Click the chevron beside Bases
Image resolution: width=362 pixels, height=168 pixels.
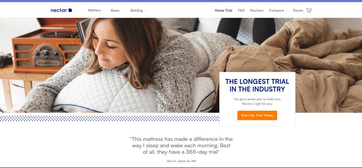pyautogui.click(x=122, y=10)
